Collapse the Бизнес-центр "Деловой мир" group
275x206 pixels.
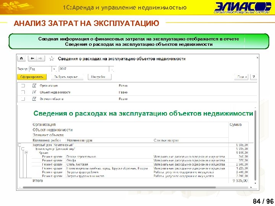[23, 149]
